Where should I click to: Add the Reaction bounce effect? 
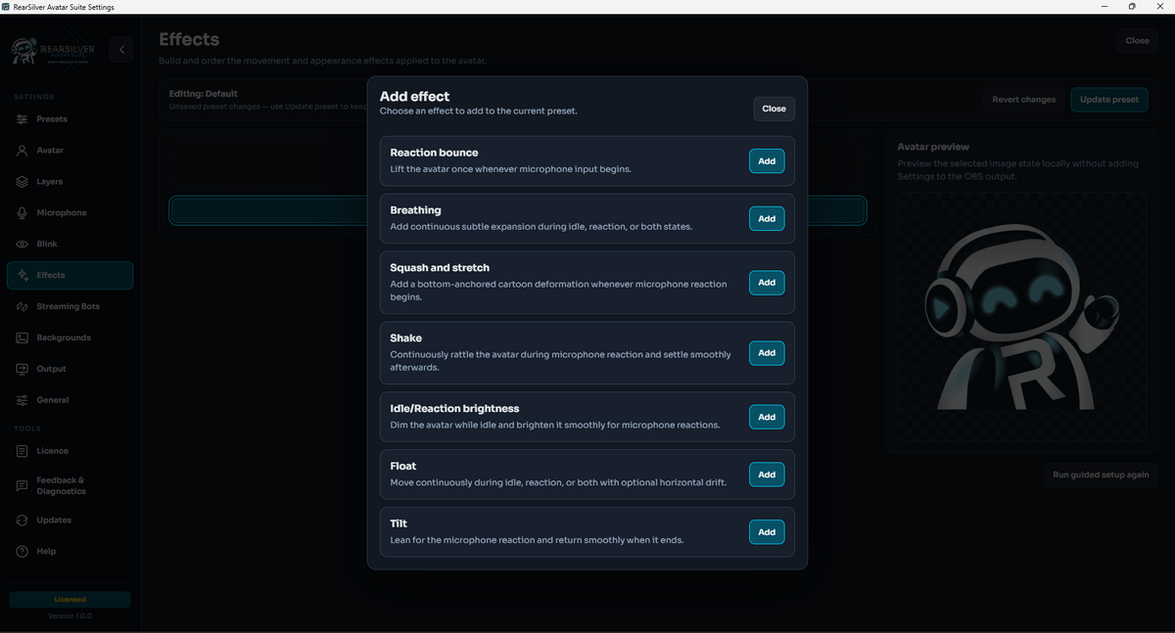tap(767, 161)
